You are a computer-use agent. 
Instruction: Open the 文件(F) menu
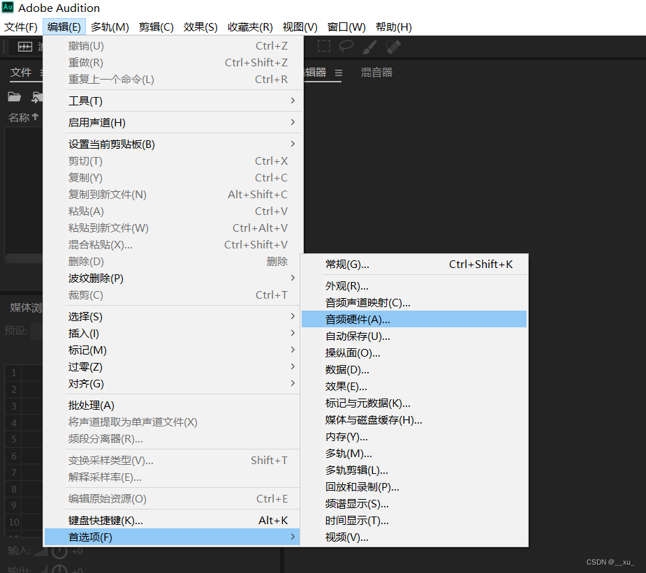pyautogui.click(x=20, y=27)
